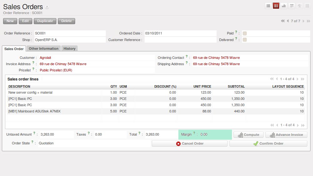313x176 pixels.
Task: Click the Confirm Order button
Action: (268, 143)
